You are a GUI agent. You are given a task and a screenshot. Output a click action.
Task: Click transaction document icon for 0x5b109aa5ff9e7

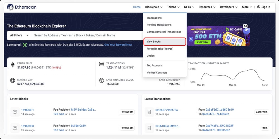click(150, 128)
